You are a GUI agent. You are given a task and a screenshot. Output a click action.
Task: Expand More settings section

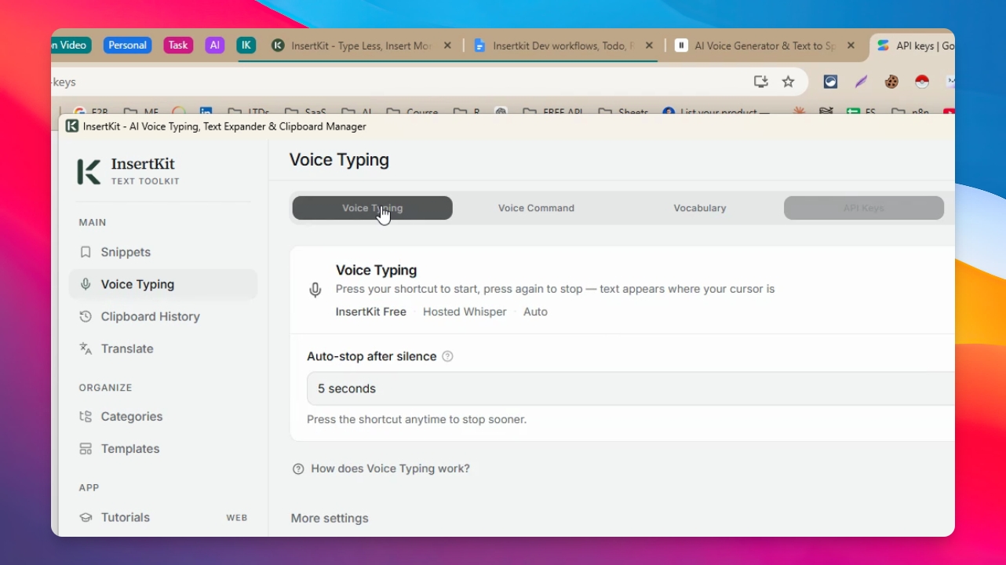(x=330, y=518)
